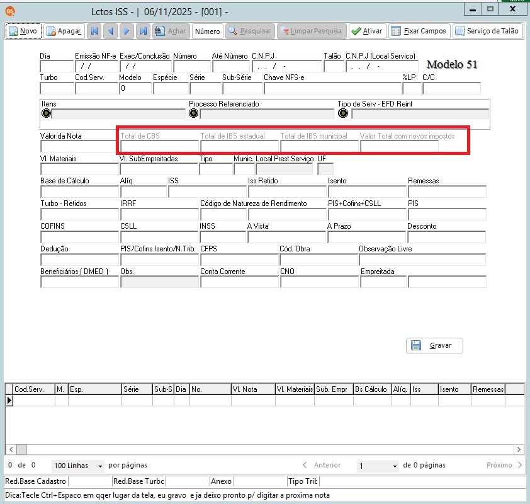Focus the Vl. Materiais field
This screenshot has height=504, width=530.
click(79, 169)
